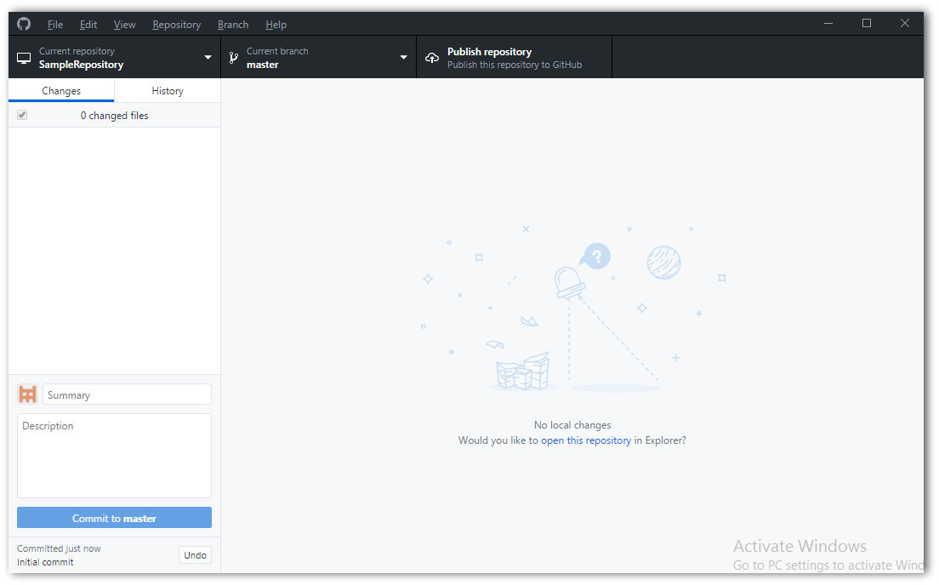Expand the Current repository dropdown arrow
939x585 pixels.
(x=208, y=58)
